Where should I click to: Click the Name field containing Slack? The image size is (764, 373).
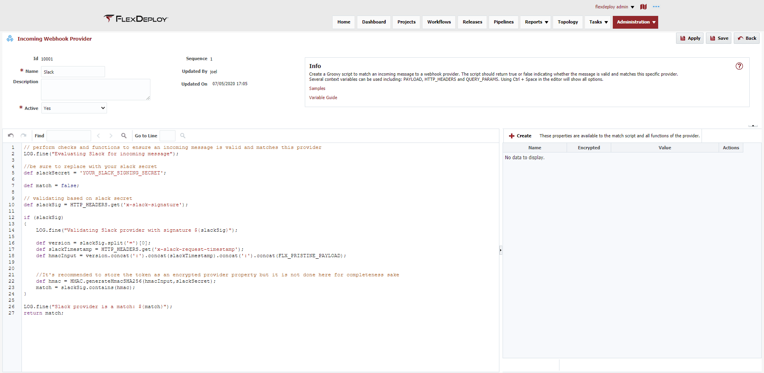[x=73, y=72]
